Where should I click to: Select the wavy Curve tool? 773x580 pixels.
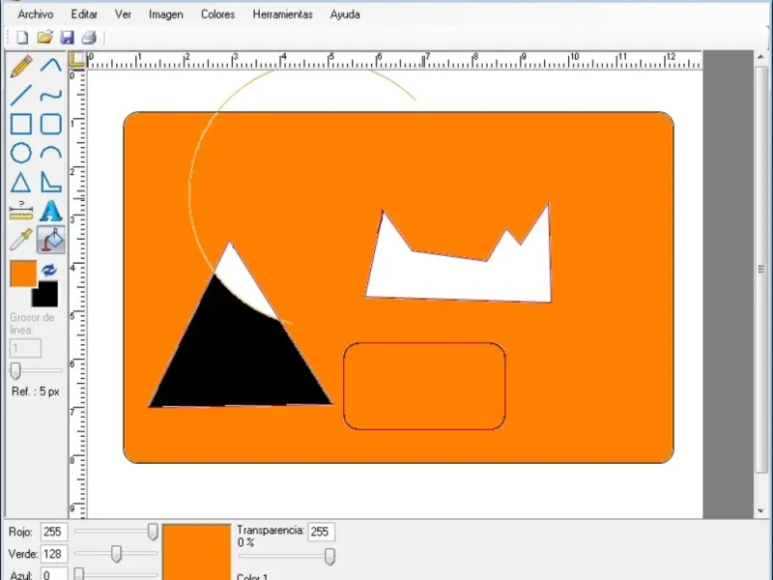(x=51, y=95)
